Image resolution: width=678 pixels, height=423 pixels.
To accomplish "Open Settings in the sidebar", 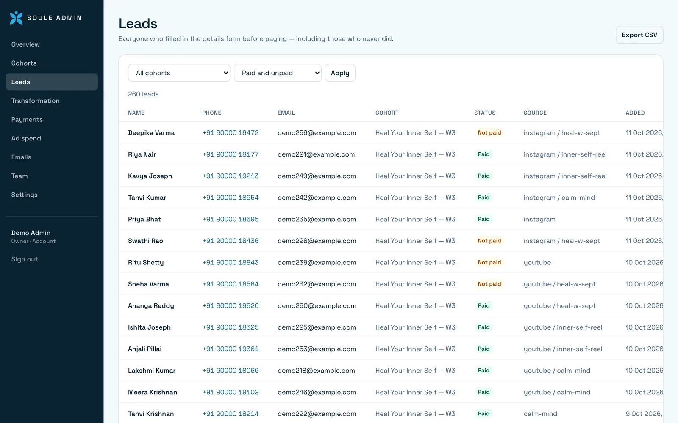I will click(x=52, y=195).
